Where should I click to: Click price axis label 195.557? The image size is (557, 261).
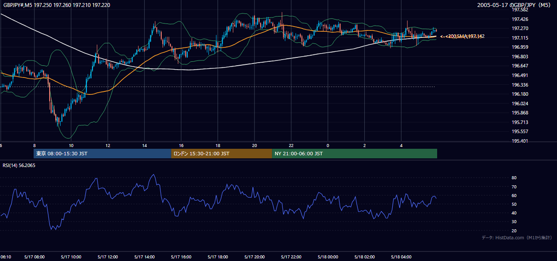(520, 131)
